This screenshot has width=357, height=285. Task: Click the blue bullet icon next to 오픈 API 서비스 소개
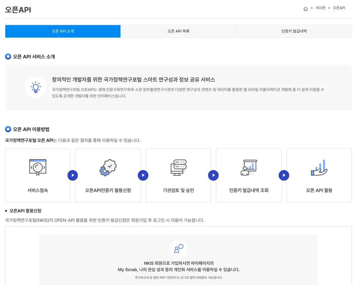coord(8,56)
